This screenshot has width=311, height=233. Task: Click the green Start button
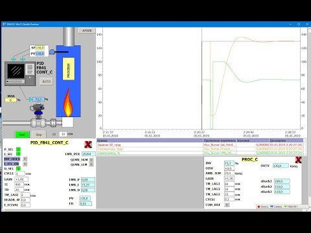22,135
